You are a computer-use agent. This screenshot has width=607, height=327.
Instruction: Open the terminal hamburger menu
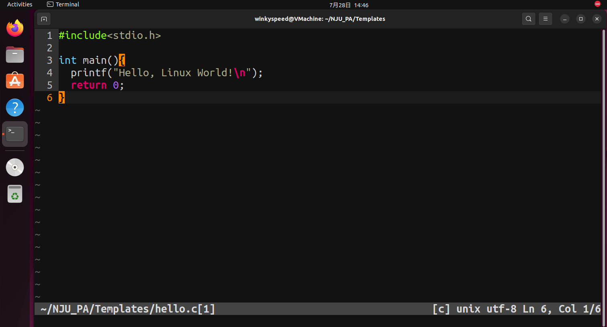pos(546,19)
